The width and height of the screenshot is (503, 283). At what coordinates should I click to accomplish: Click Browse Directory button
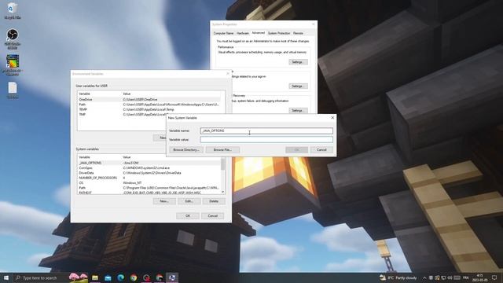[186, 150]
